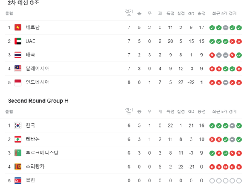Click the Malaysia flag icon
244x186 pixels.
(18, 69)
